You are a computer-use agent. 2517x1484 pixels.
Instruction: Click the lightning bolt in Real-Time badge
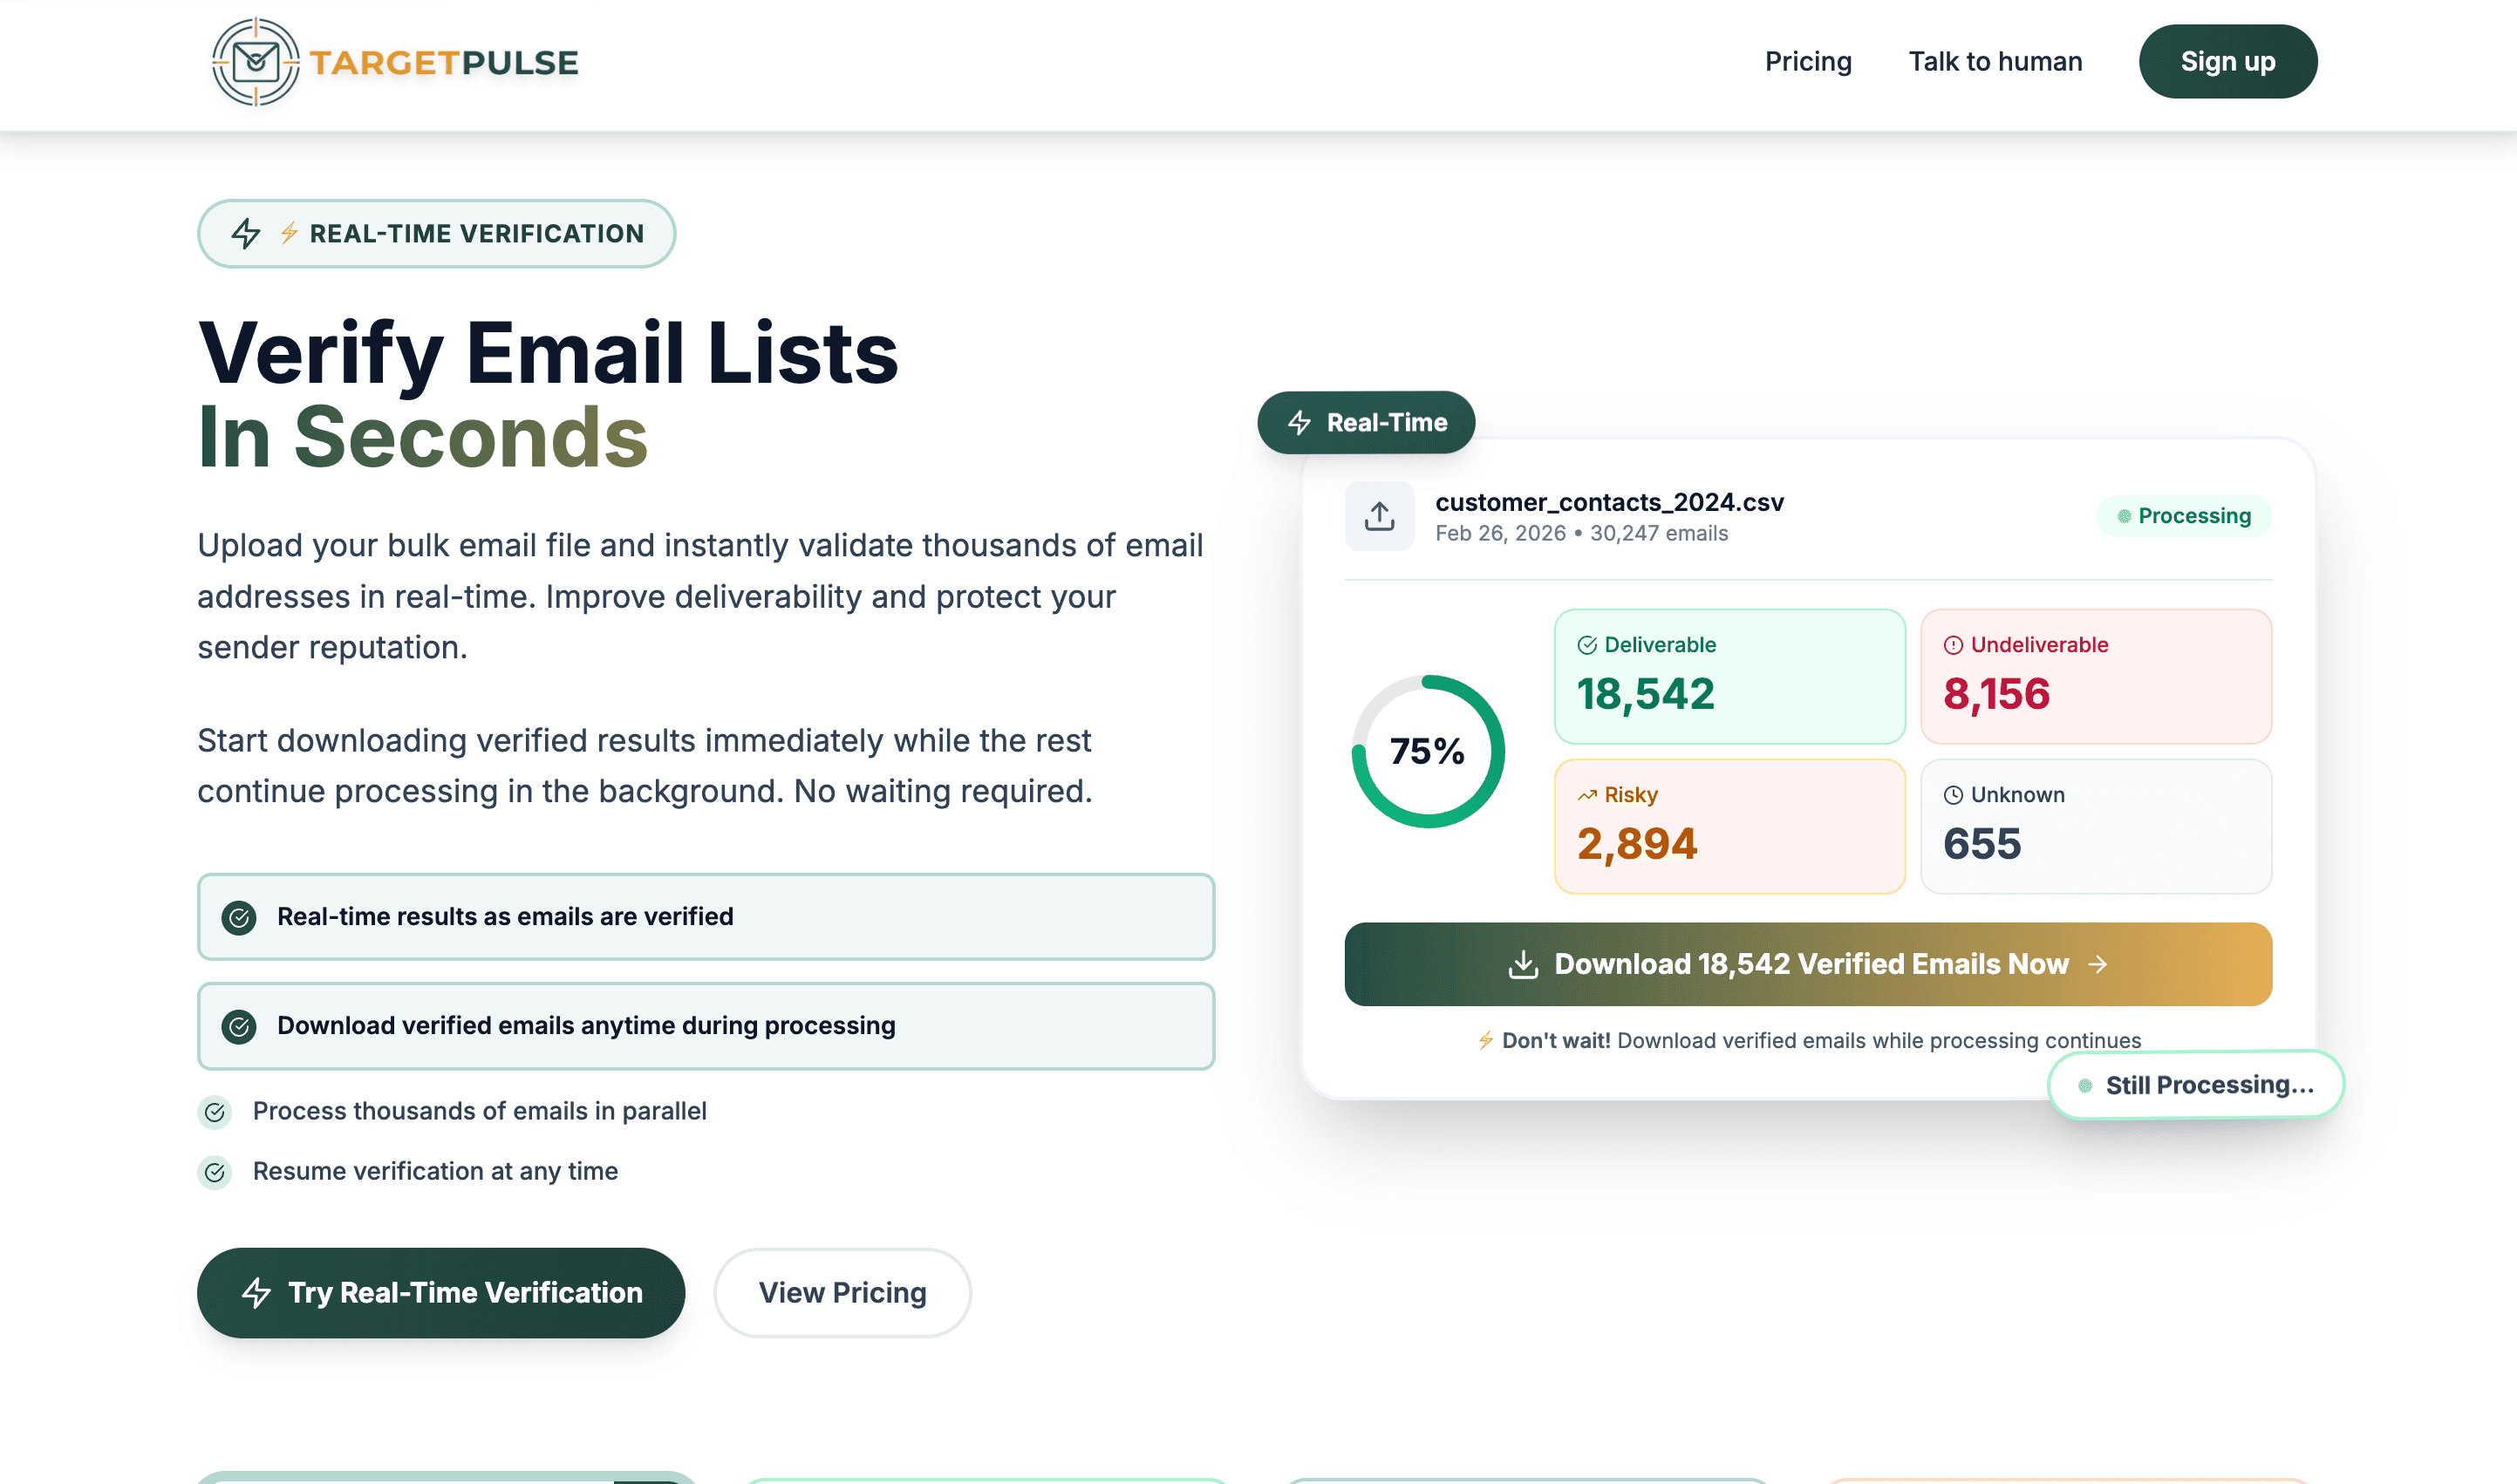1299,422
